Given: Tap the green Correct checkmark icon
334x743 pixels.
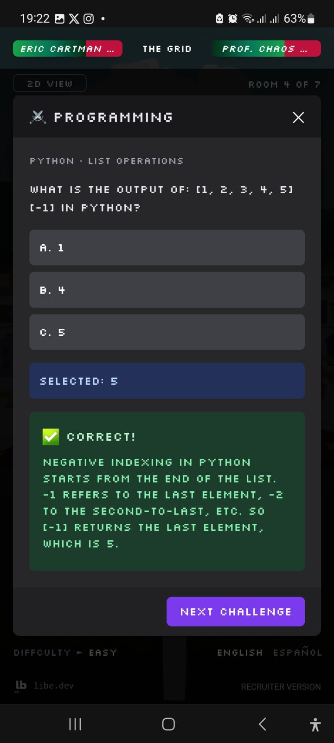Looking at the screenshot, I should point(51,437).
